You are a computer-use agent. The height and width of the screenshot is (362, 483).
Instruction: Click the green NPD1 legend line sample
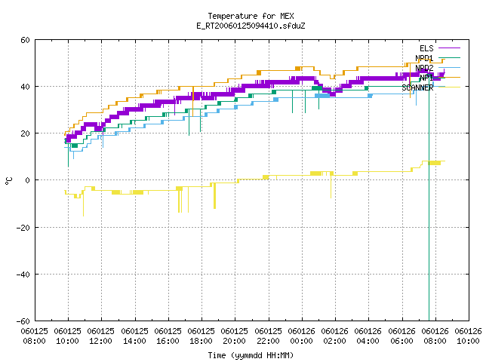coord(449,57)
